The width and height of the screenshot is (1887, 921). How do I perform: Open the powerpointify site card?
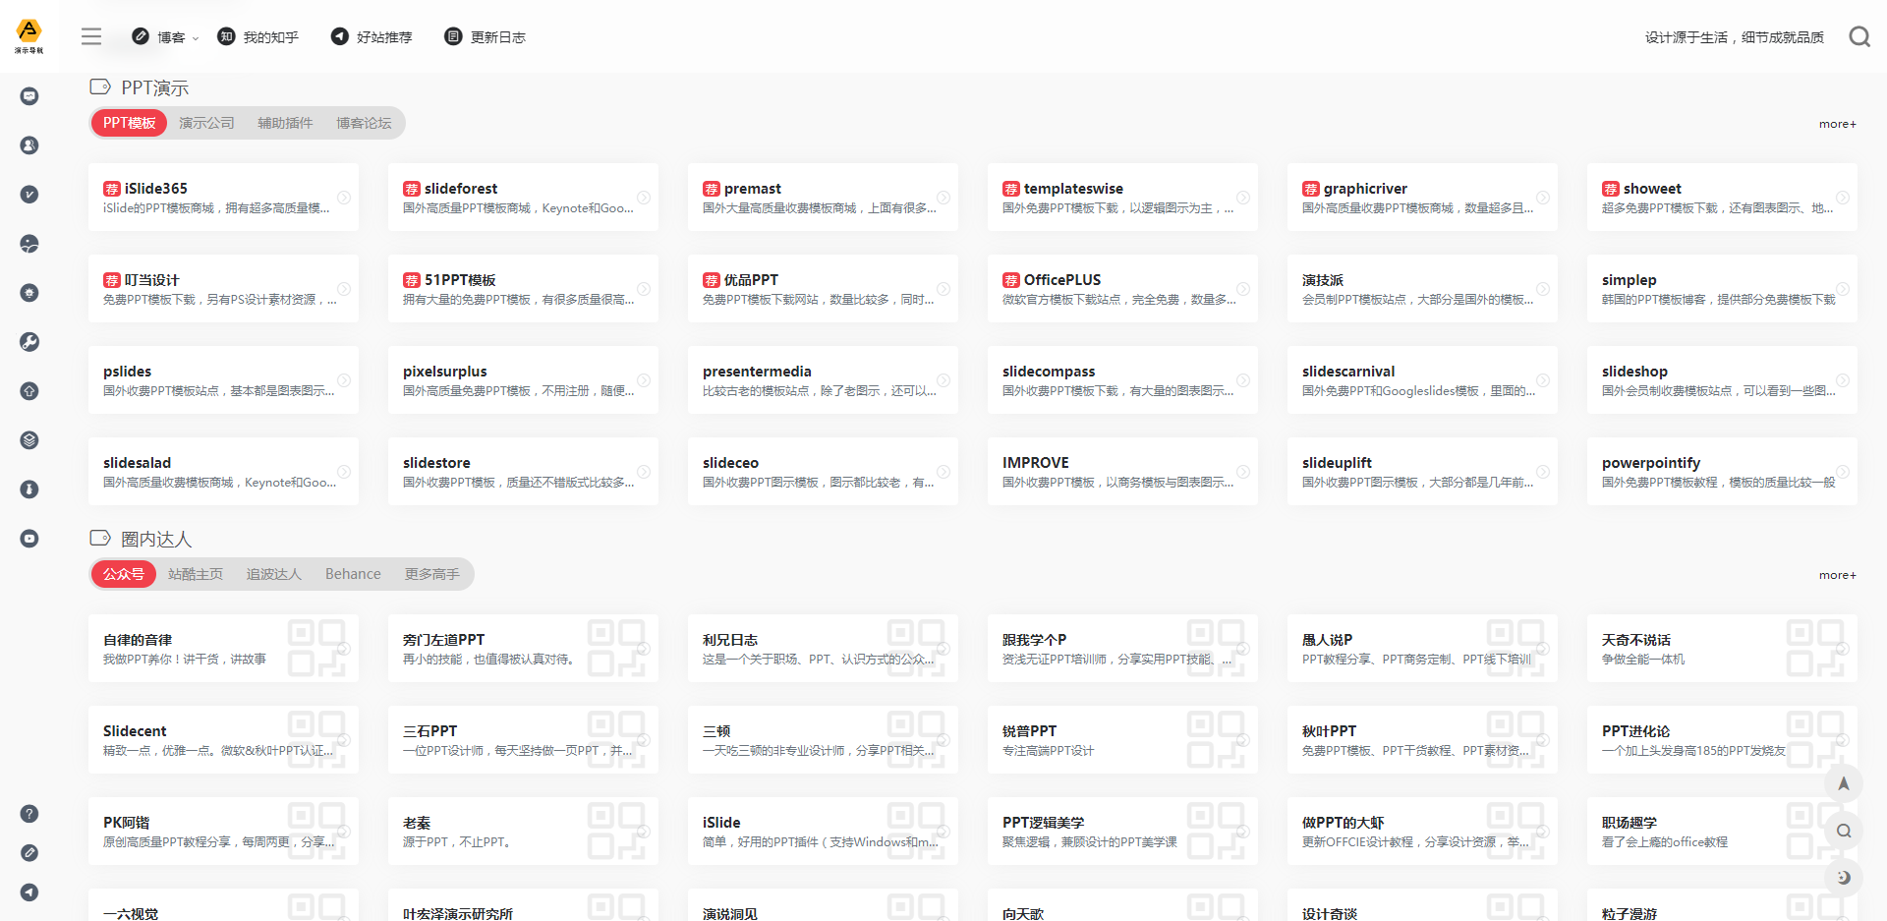pos(1722,471)
